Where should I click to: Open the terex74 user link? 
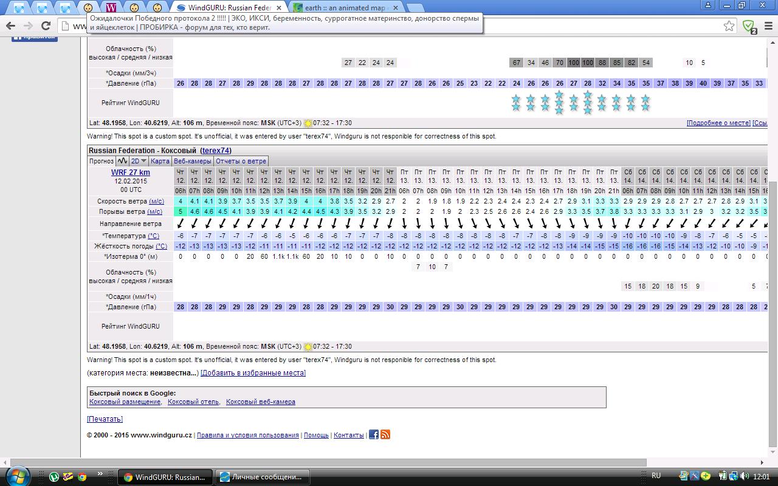click(x=216, y=150)
